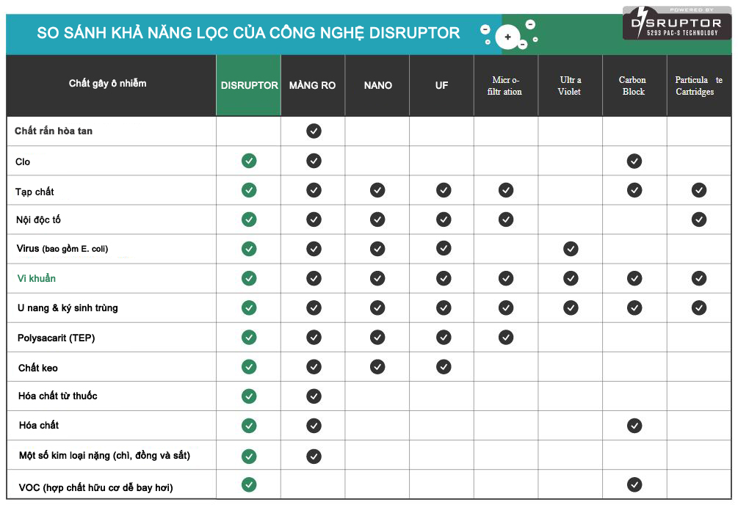The width and height of the screenshot is (738, 505).
Task: Click the Carbon Block checkmark in VOC row
Action: click(634, 484)
